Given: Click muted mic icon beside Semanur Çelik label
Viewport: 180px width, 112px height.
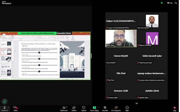Looking at the screenshot, I should point(107,98).
